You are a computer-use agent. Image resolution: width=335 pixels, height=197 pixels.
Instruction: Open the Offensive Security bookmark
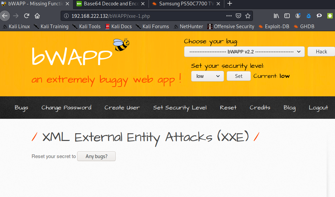231,27
